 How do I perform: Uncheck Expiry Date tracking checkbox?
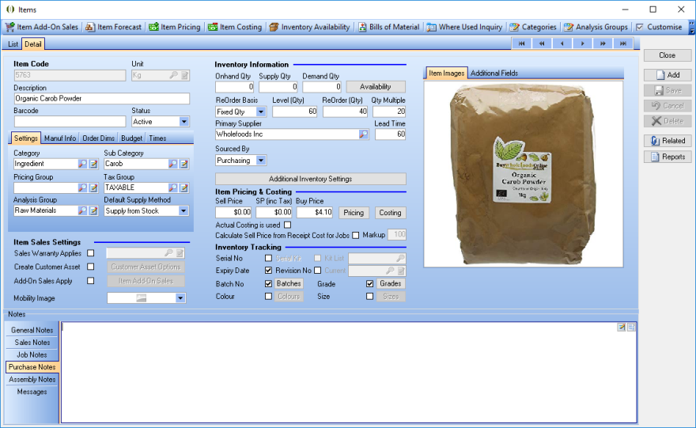pos(268,270)
